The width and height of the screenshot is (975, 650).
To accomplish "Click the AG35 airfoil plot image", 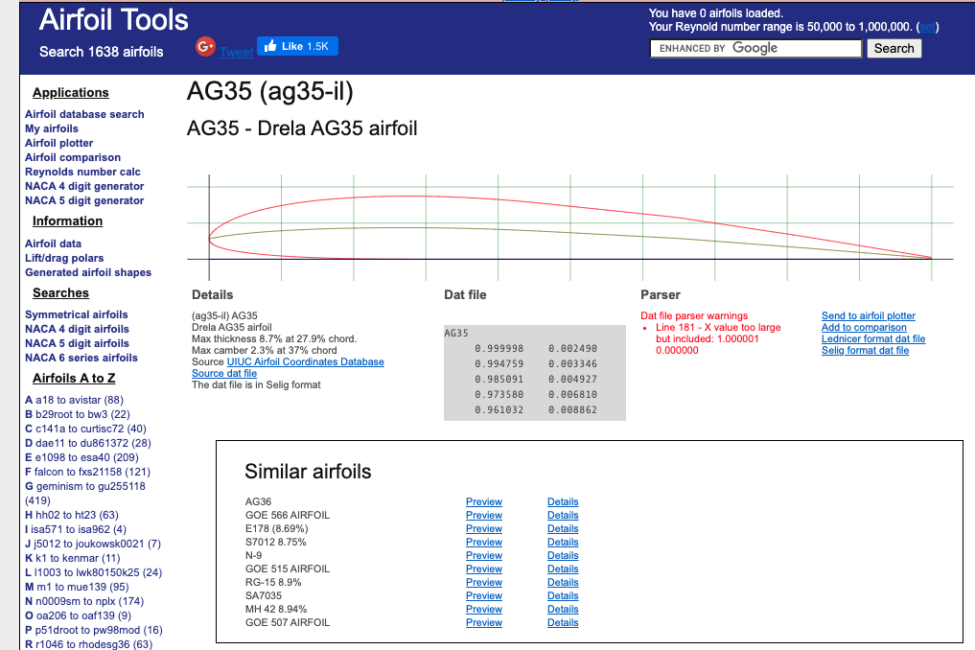I will [570, 227].
